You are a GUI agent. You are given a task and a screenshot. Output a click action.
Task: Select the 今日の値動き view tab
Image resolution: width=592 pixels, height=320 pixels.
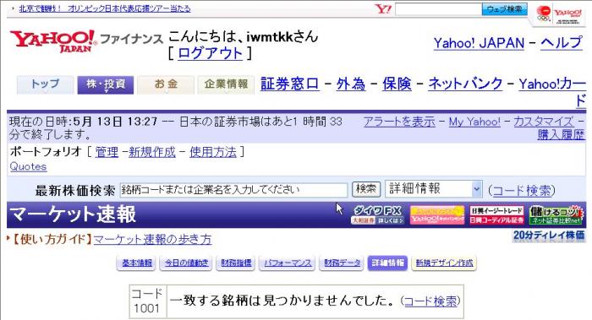pos(187,263)
